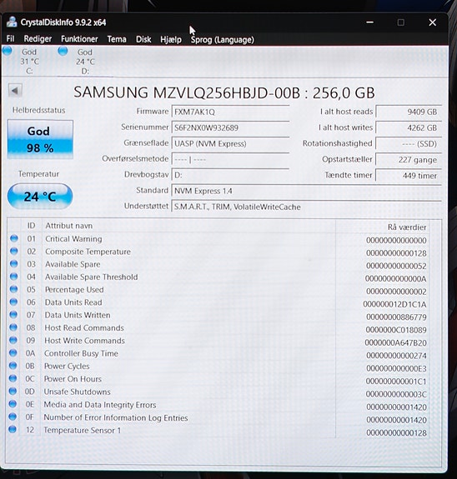457x479 pixels.
Task: Click the status dot beside Unsafe Shutdowns
Action: 13,391
